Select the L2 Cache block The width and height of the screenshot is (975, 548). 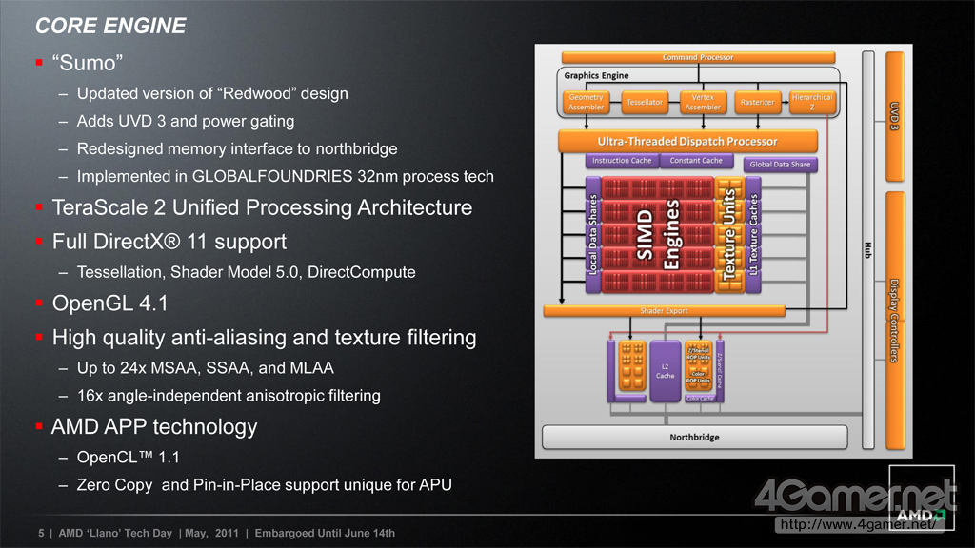point(665,371)
